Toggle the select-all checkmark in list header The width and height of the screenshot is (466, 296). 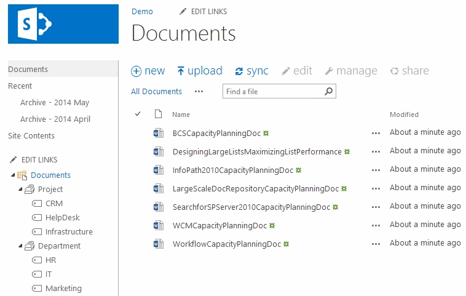coord(138,114)
